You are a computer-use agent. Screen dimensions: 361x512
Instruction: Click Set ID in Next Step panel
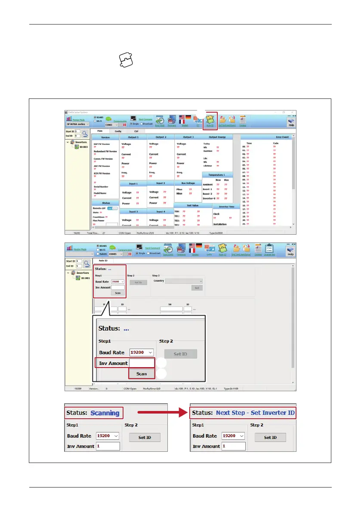click(x=270, y=437)
